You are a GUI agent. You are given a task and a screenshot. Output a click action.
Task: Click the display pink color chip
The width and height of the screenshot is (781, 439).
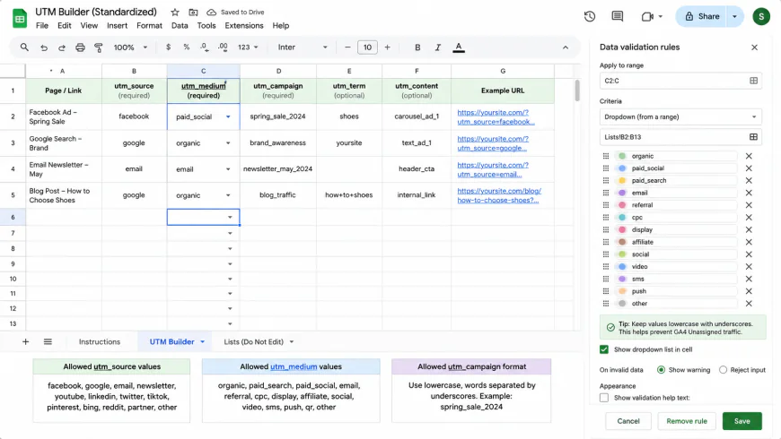(x=622, y=229)
